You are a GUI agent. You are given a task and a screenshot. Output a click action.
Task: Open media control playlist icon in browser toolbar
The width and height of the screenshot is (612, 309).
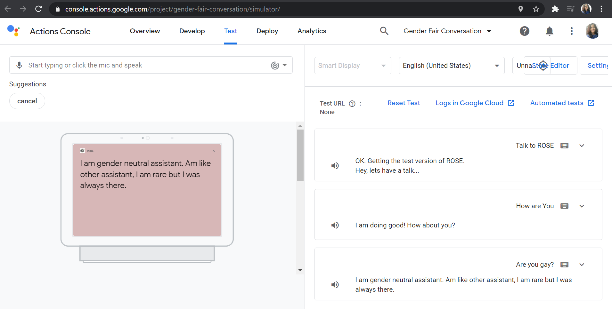570,9
